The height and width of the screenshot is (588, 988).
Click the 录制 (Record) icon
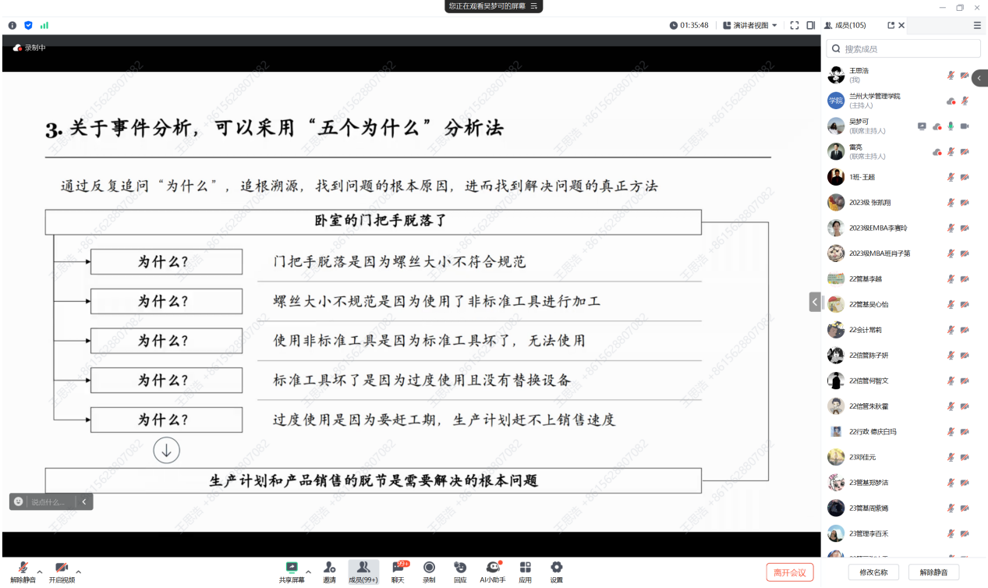point(429,571)
